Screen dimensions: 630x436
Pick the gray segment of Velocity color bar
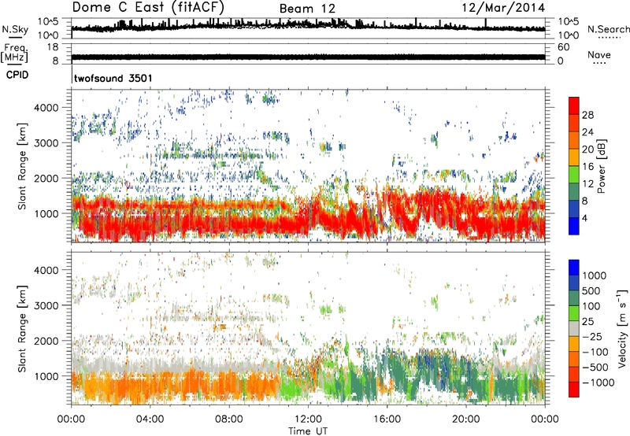pos(574,329)
